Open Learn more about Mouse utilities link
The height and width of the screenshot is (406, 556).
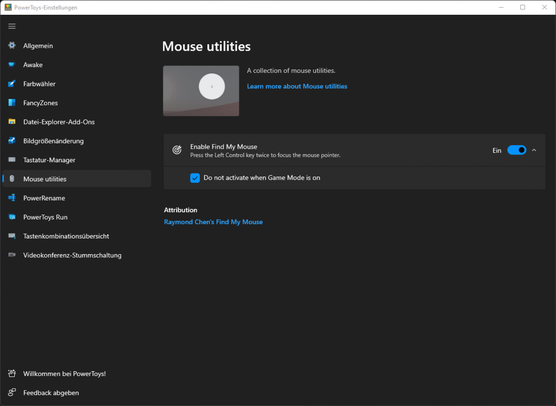297,86
